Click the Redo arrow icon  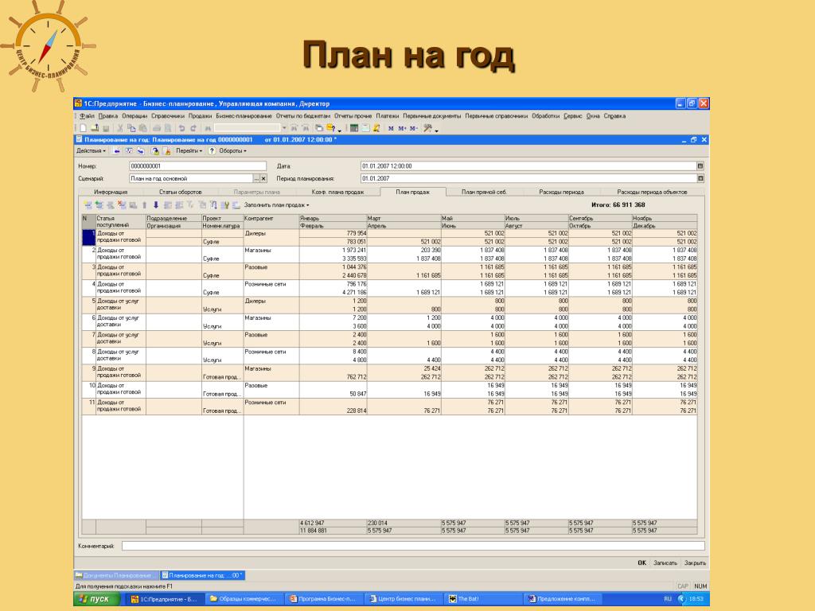[x=193, y=128]
